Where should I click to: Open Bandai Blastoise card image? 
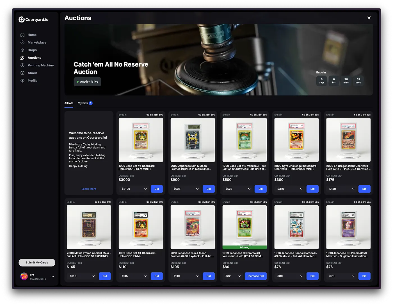pyautogui.click(x=296, y=227)
